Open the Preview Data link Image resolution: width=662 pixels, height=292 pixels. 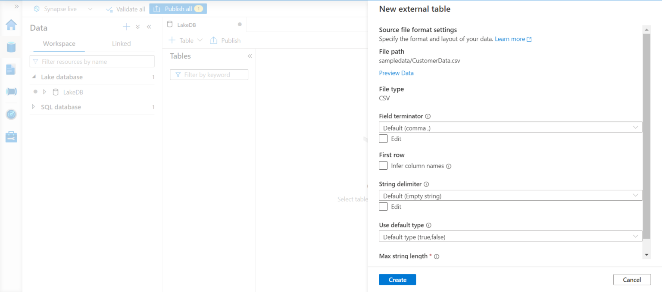396,73
